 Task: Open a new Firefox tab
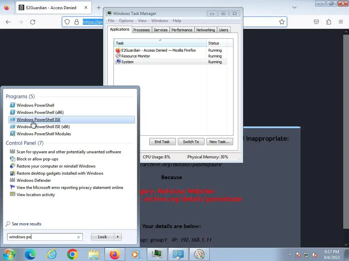click(98, 8)
